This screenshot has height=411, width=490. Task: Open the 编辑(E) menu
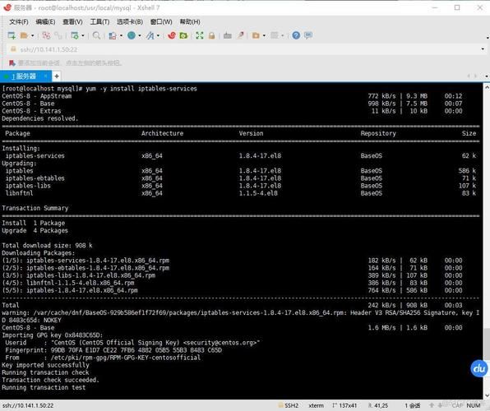[45, 22]
